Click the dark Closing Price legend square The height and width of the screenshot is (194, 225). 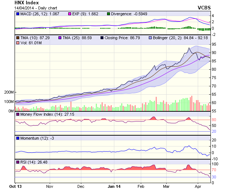(x=102, y=38)
